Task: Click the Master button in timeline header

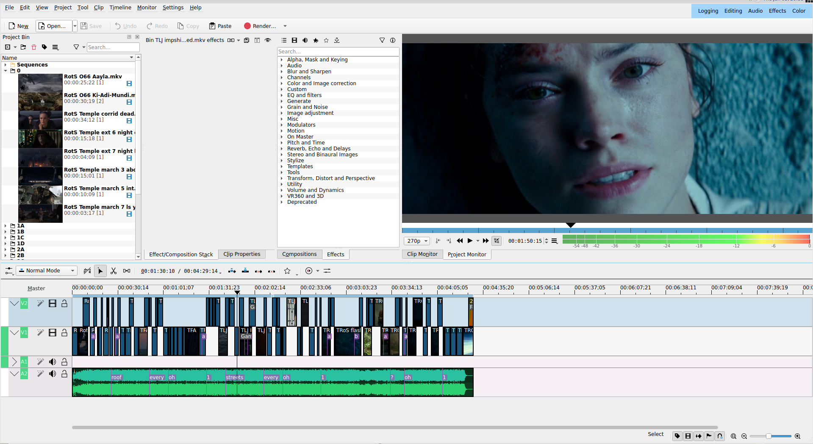Action: (36, 289)
